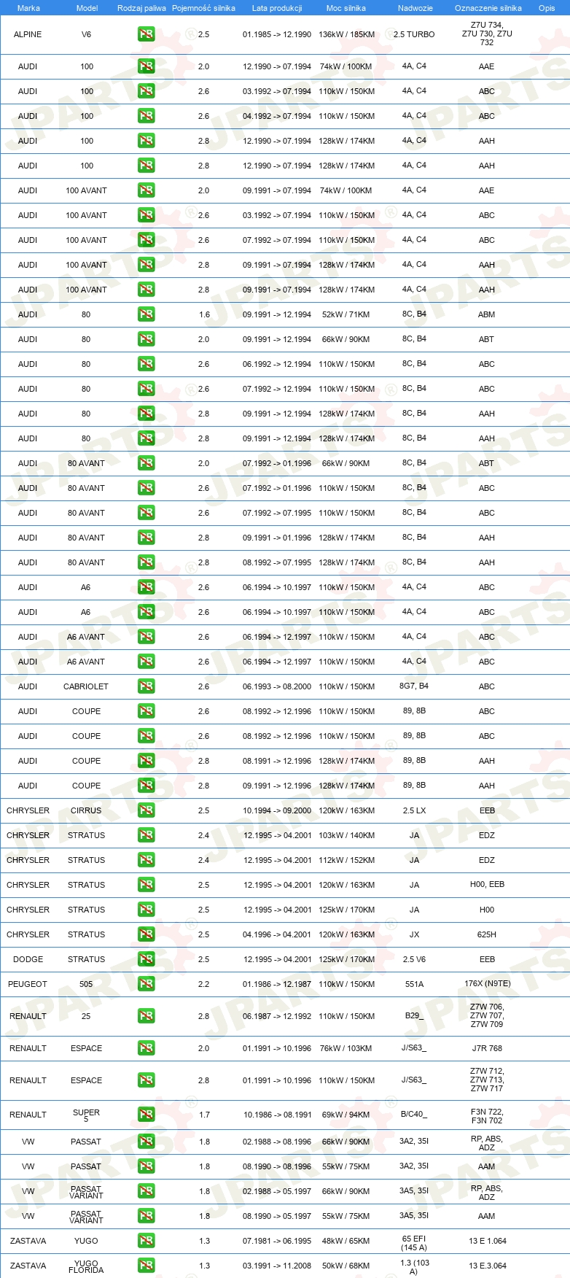Click the body cell B29_
The height and width of the screenshot is (1278, 570).
coord(414,1016)
